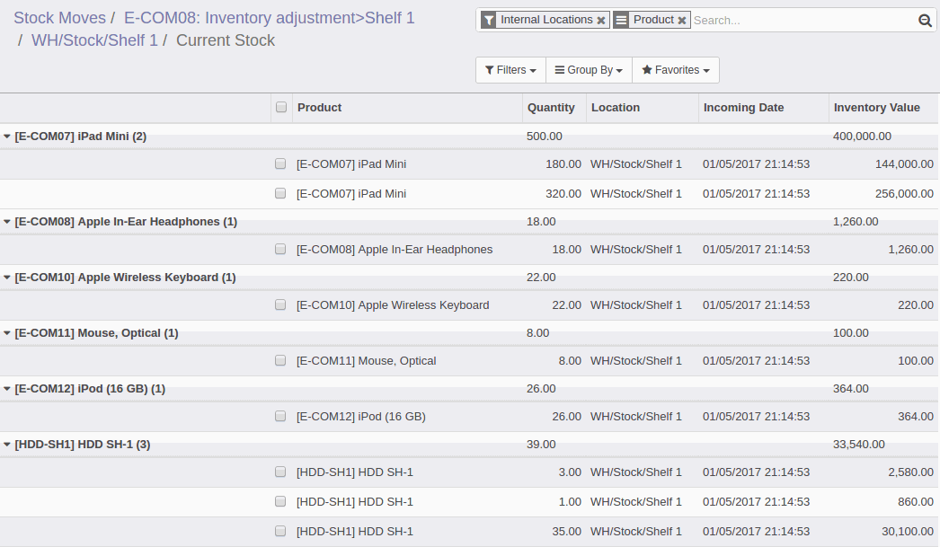Screen dimensions: 940x547
Task: Open the [E-COM11] Mouse, Optical product row
Action: (367, 361)
